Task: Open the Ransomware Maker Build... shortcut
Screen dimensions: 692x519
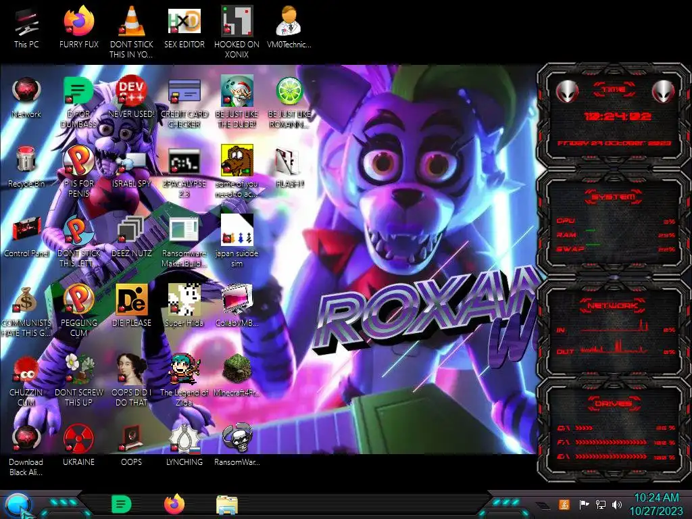Action: pyautogui.click(x=184, y=242)
